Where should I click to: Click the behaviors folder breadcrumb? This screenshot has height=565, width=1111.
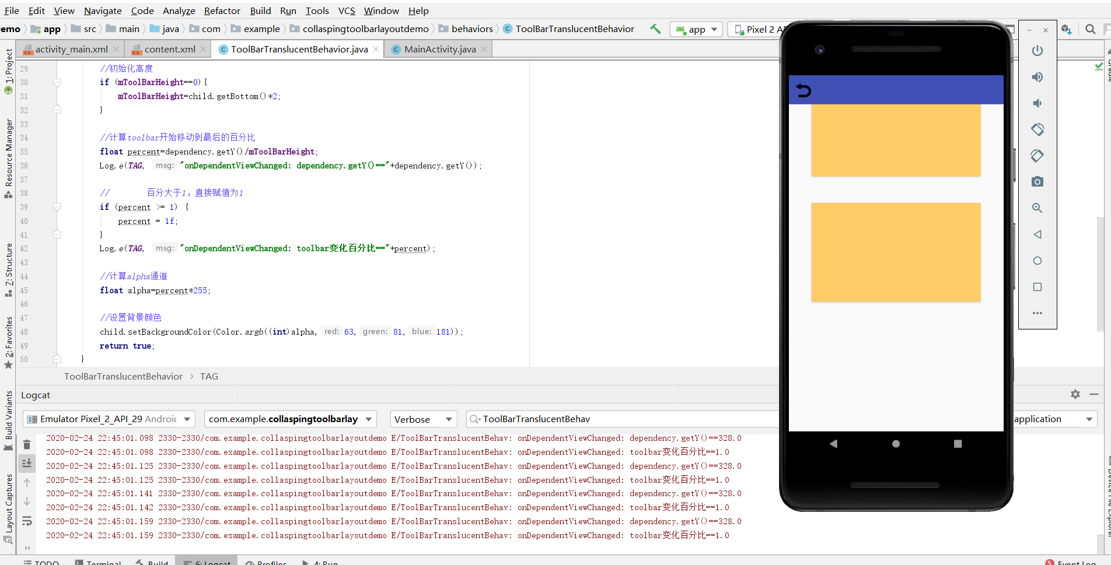pos(466,29)
